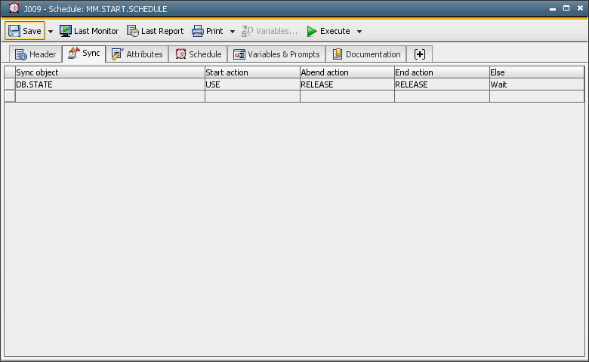
Task: Click the Start action column header
Action: point(252,72)
